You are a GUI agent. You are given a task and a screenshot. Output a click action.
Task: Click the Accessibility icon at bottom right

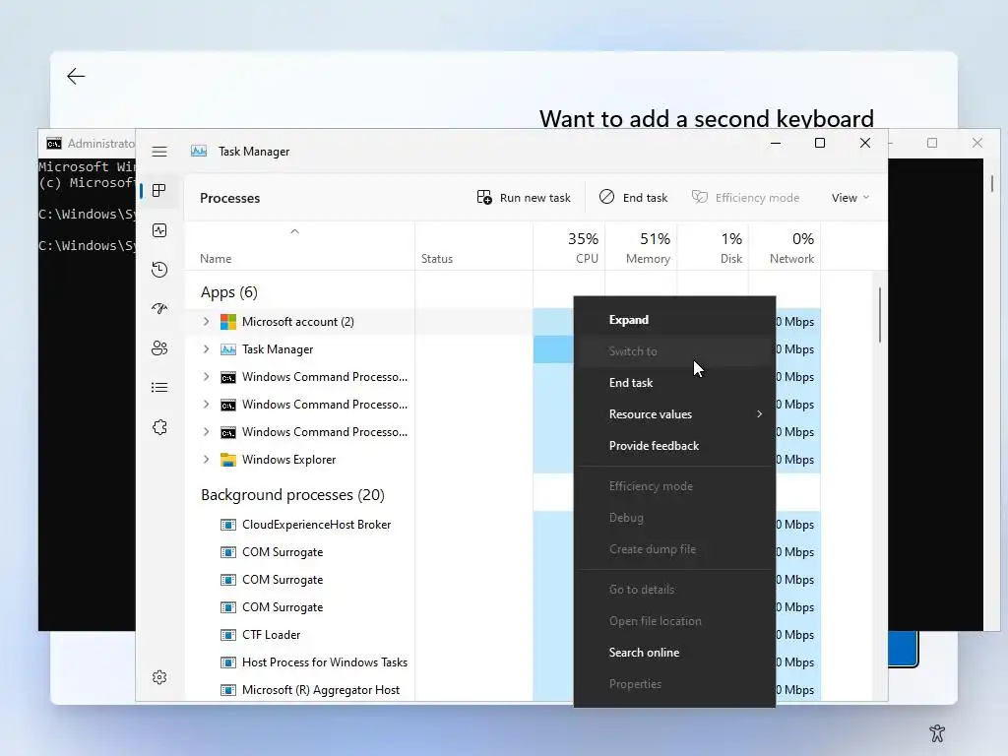937,732
